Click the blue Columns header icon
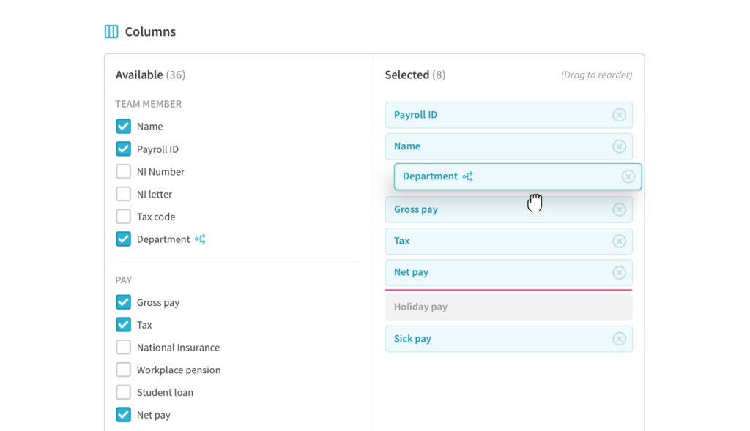750x431 pixels. (x=111, y=31)
